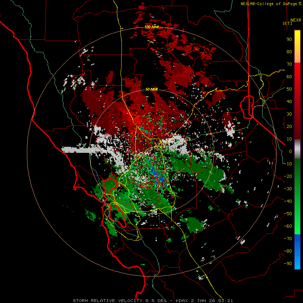Screen dimensions: 303x303
Task: Click the "90" value on the velocity scale
Action: coord(289,39)
